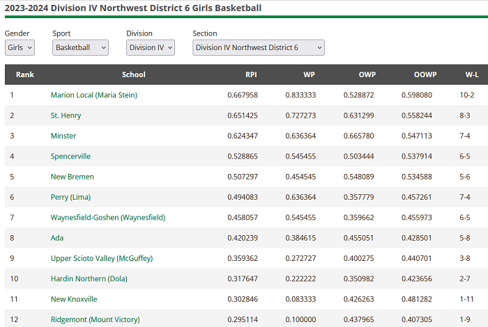Open the Minster school page
The width and height of the screenshot is (488, 327).
click(x=63, y=136)
